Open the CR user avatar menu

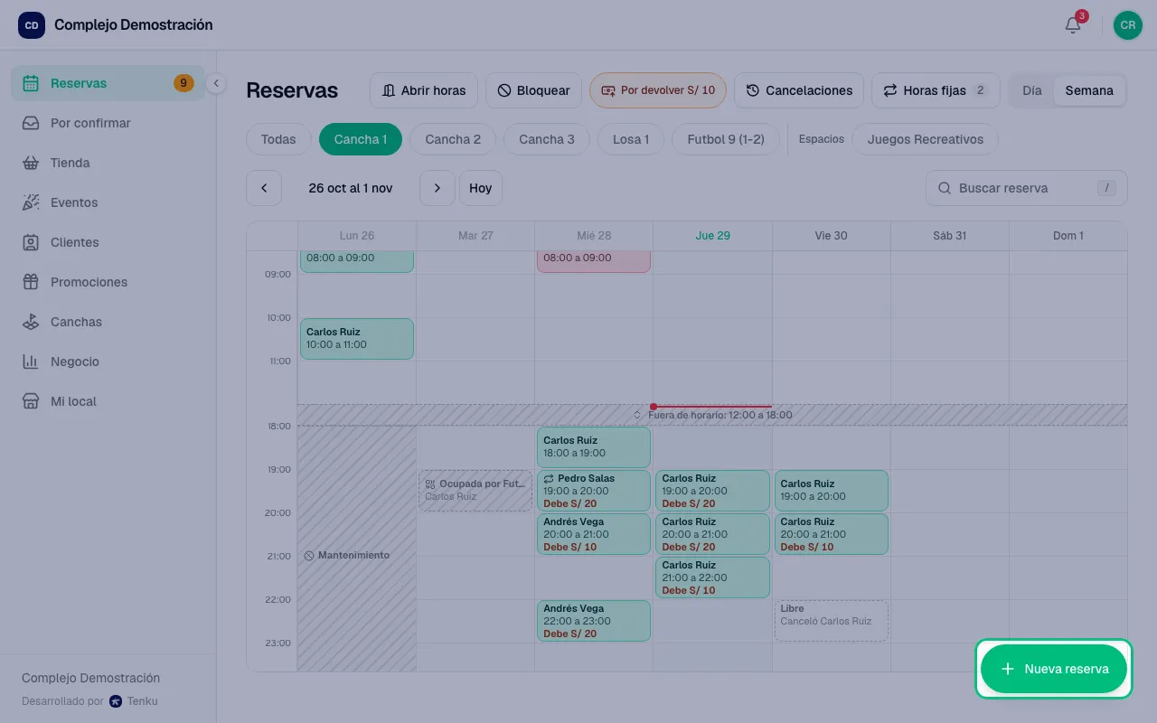(x=1127, y=25)
